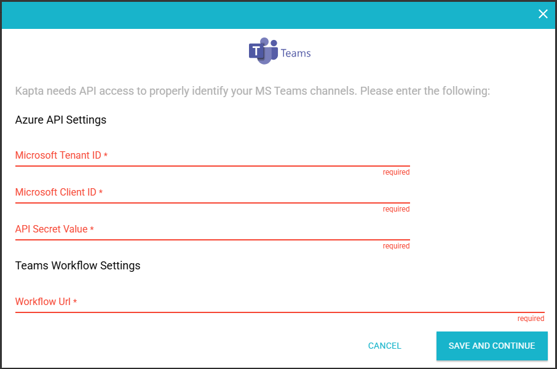Focus the API Secret Value field
The height and width of the screenshot is (369, 557).
pos(212,230)
